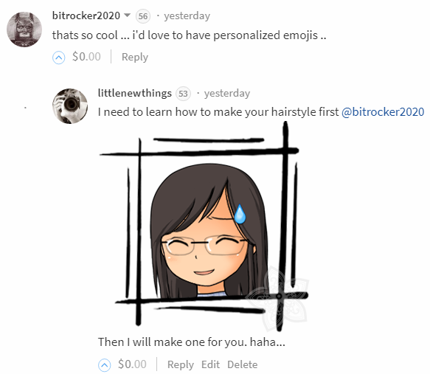Image resolution: width=430 pixels, height=374 pixels.
Task: Upvote bitrocker2020's comment
Action: point(58,58)
